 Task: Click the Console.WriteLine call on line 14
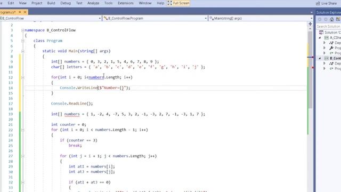(x=95, y=87)
